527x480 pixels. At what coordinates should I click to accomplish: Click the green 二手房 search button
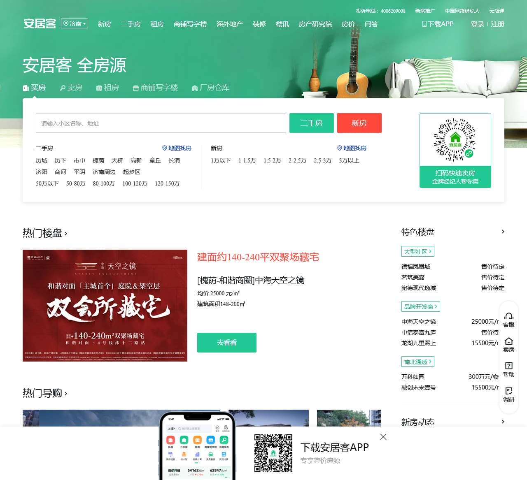click(x=312, y=123)
